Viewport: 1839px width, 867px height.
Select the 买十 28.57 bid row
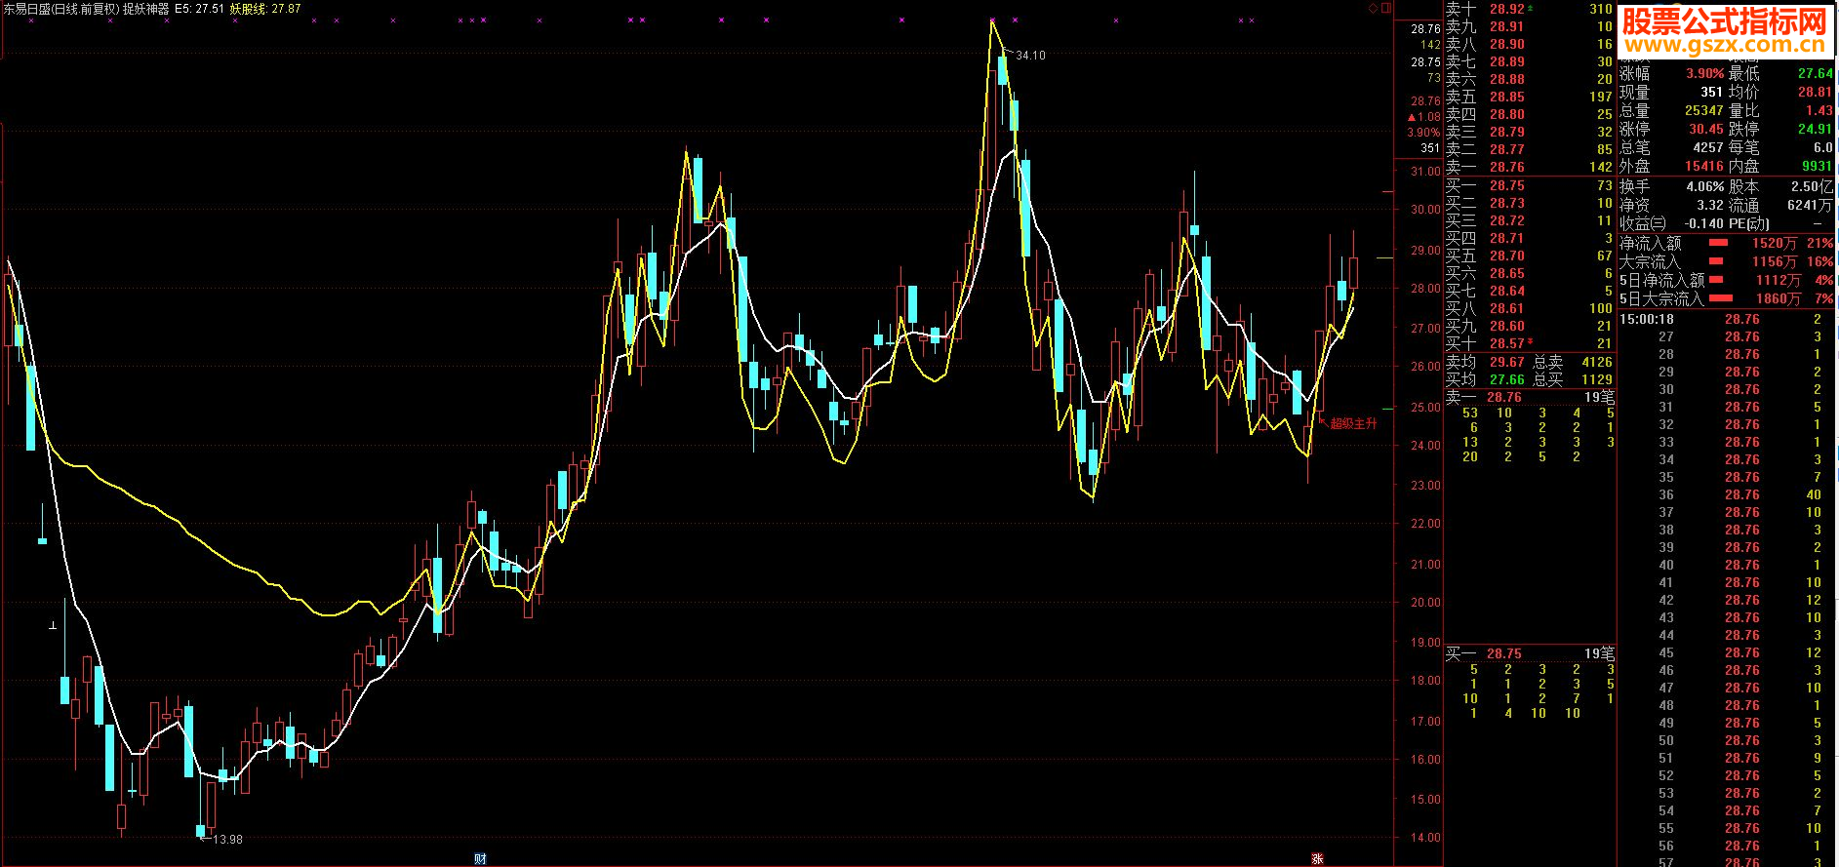click(x=1529, y=343)
